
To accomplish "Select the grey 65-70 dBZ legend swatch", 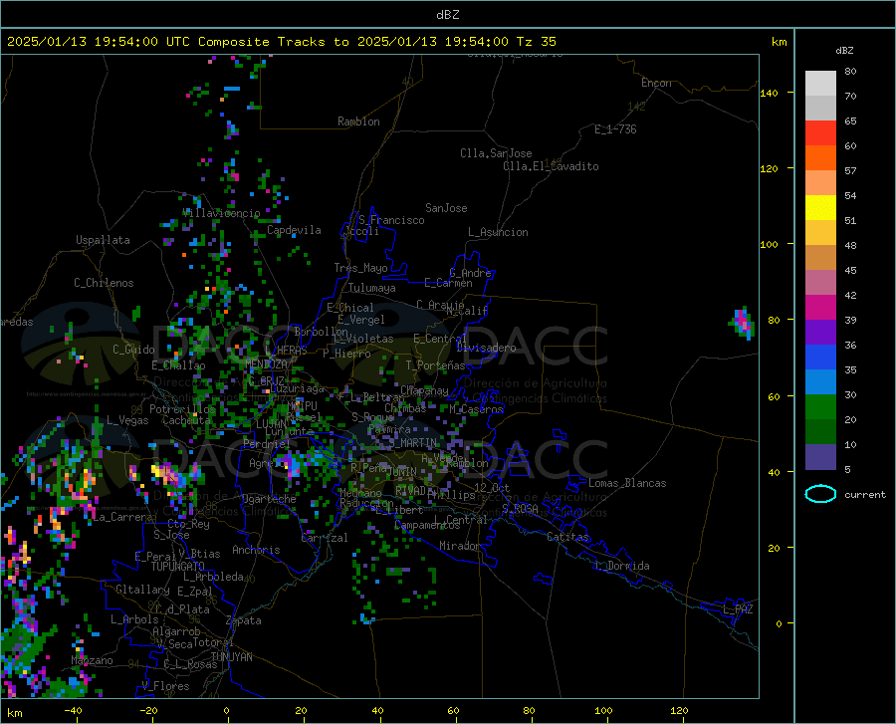I will [820, 109].
